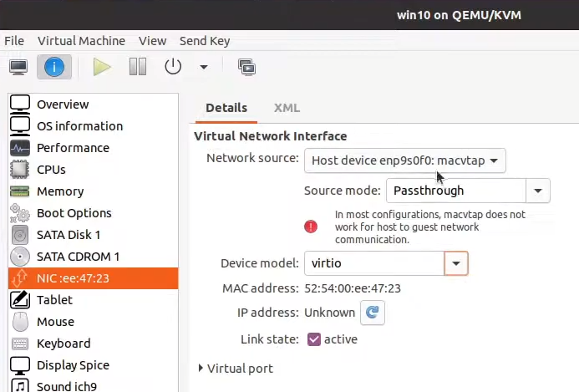The width and height of the screenshot is (579, 392).
Task: Open the manage snapshots icon
Action: click(246, 67)
